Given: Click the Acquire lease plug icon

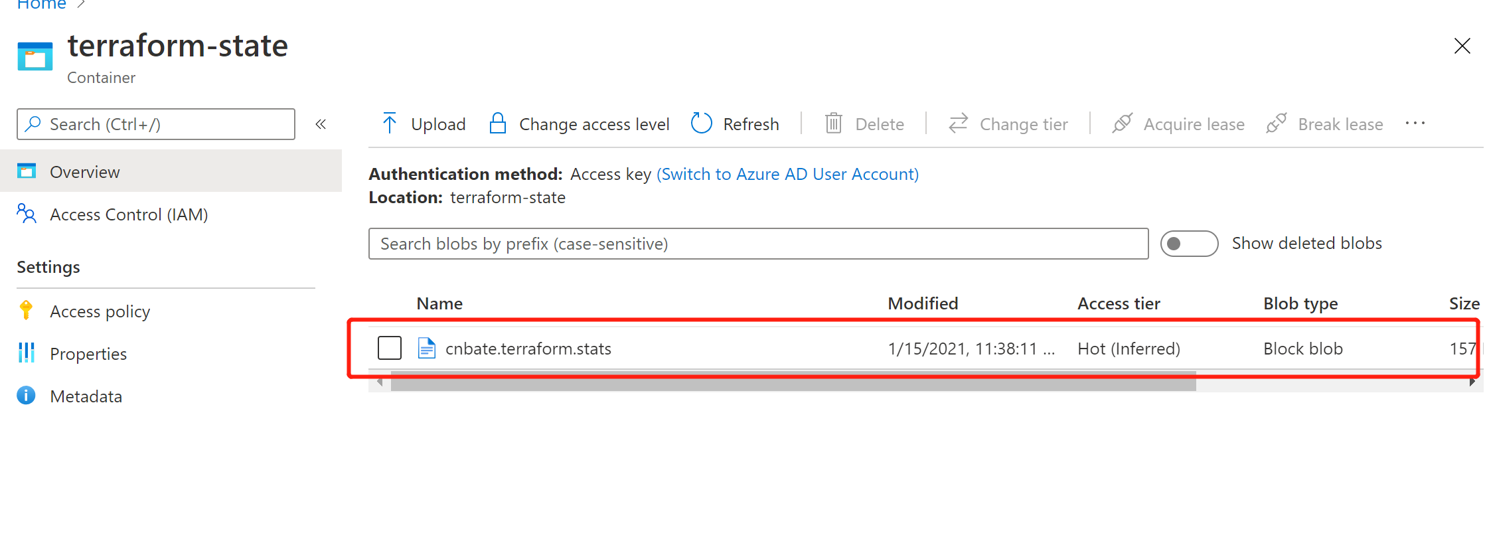Looking at the screenshot, I should [1122, 123].
